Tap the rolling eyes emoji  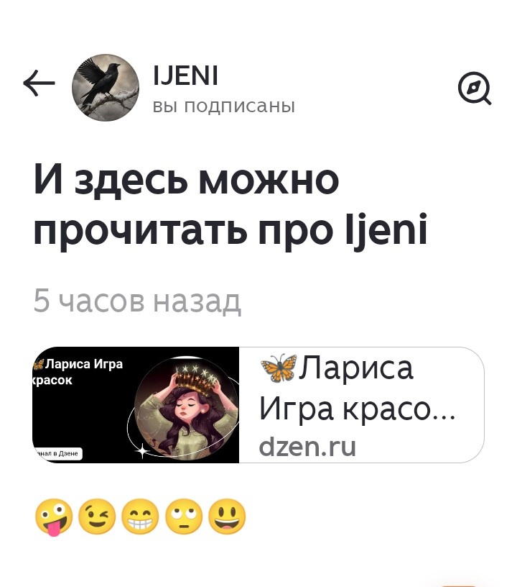(x=184, y=517)
